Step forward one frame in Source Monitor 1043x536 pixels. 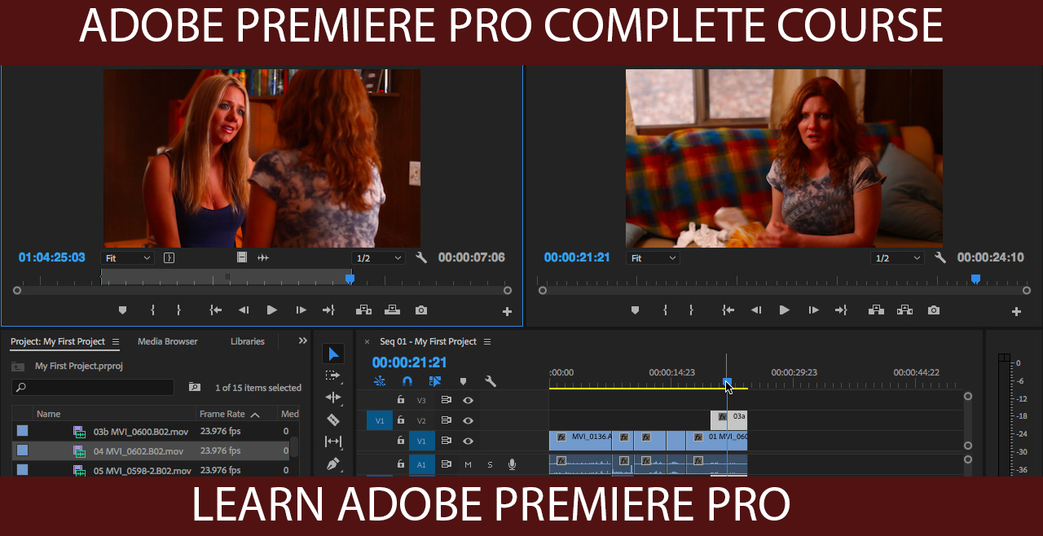(x=301, y=310)
